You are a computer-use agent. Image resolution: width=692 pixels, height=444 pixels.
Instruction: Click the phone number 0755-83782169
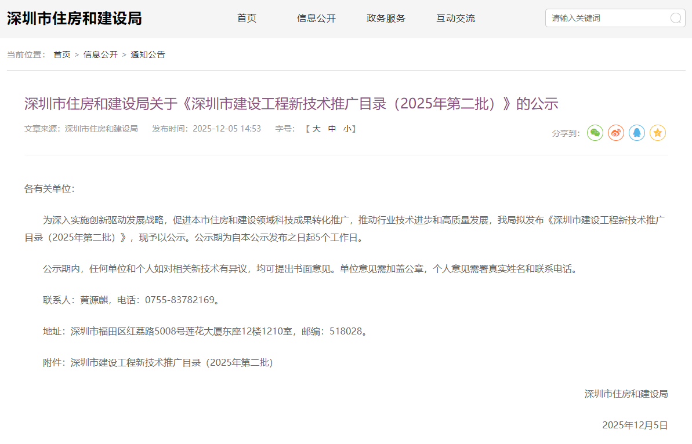[180, 300]
